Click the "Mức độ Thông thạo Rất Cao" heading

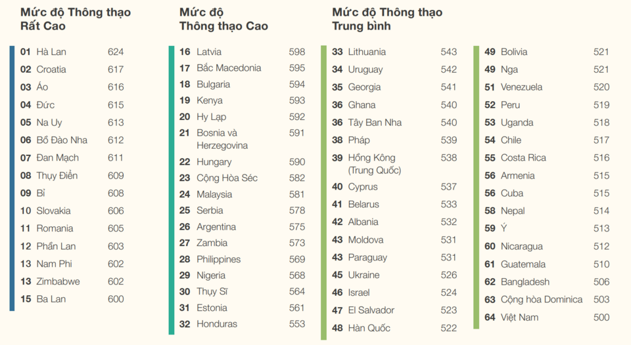click(x=75, y=19)
